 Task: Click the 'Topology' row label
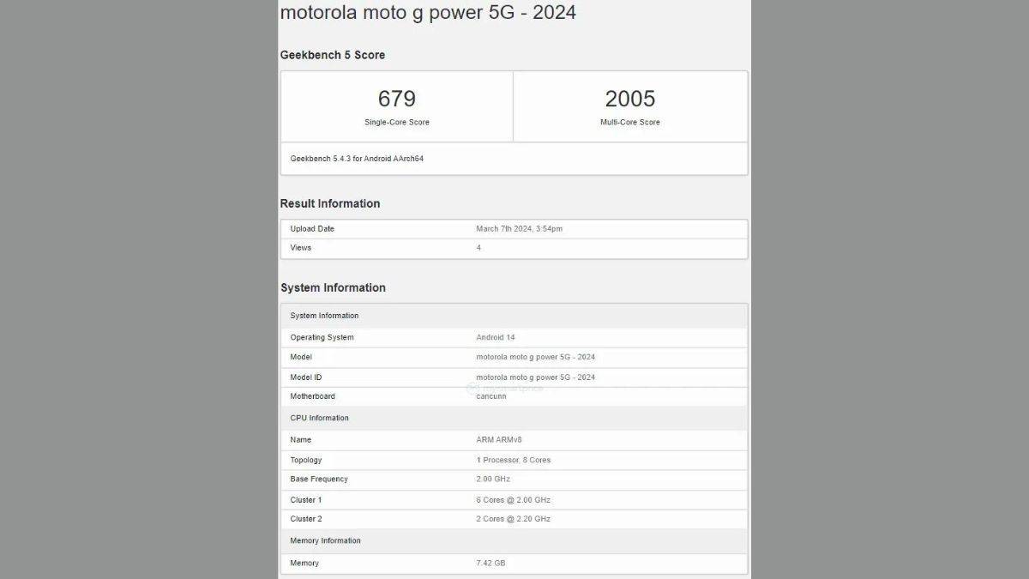click(x=306, y=461)
